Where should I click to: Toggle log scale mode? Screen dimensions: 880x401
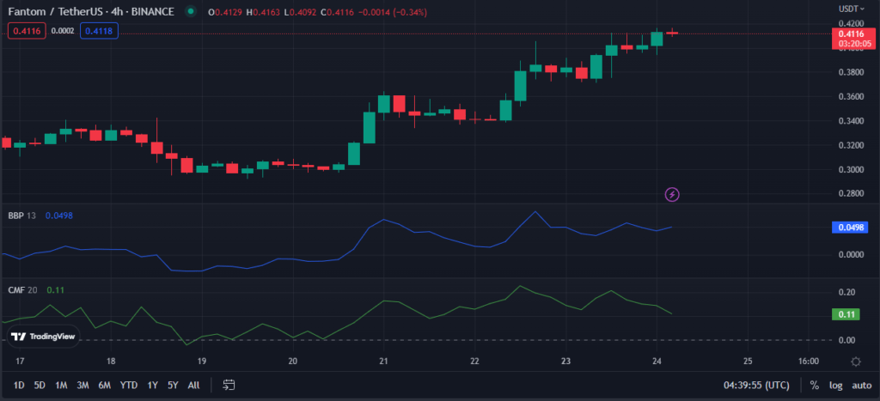tap(836, 386)
